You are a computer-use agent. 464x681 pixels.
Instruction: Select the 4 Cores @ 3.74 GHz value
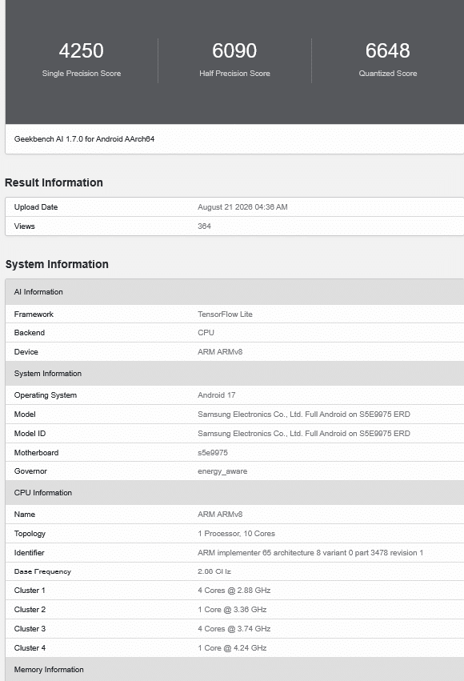pos(234,628)
